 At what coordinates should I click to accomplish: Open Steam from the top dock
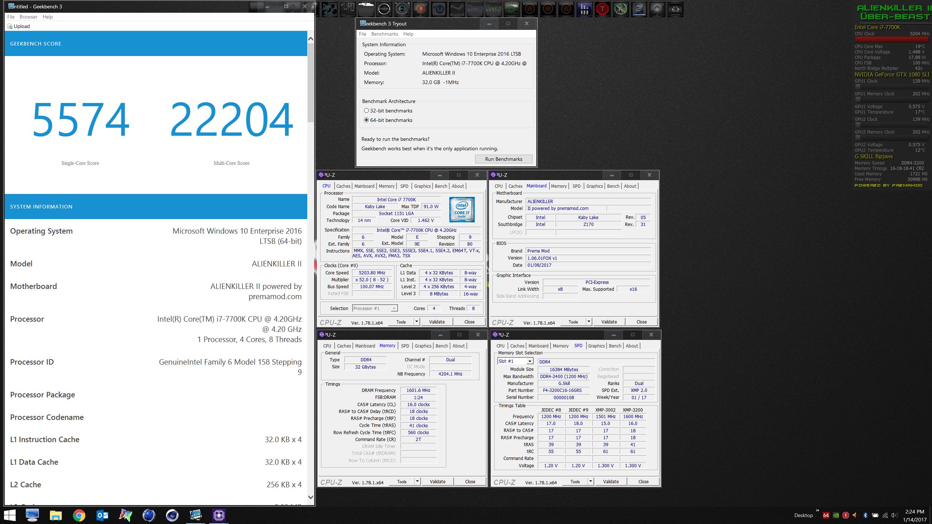point(457,9)
